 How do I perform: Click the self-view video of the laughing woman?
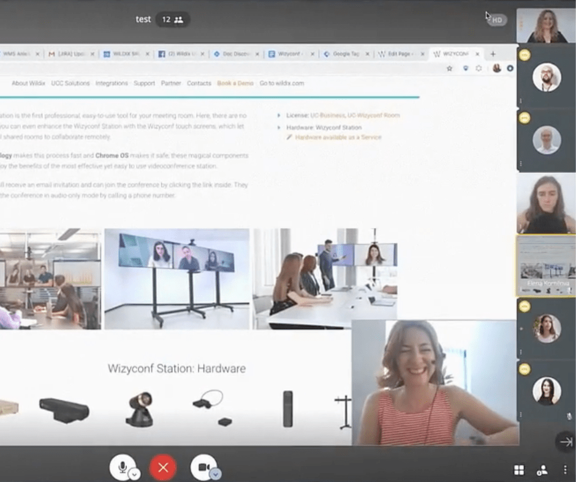coord(435,382)
